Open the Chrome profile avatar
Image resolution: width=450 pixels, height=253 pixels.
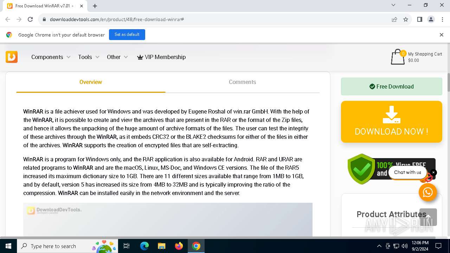click(x=431, y=19)
